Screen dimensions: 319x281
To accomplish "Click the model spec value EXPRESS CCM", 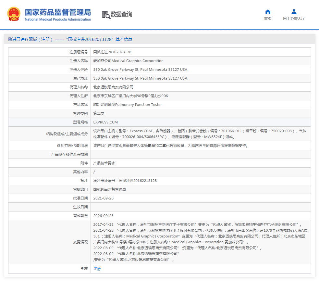I will pos(105,122).
